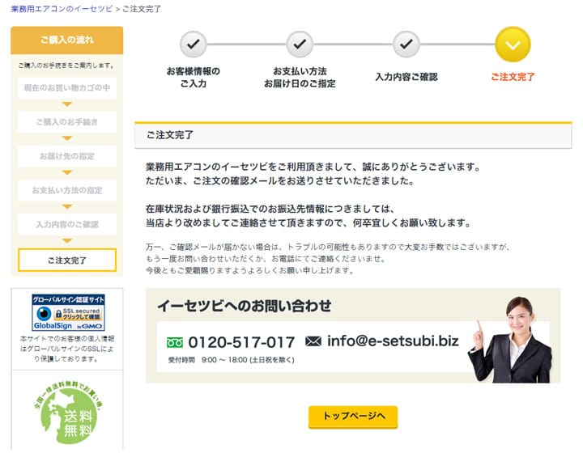The image size is (583, 453).
Task: Click the ご注文完了 section heading bar
Action: (353, 135)
